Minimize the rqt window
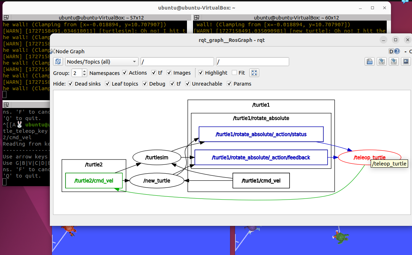Screen dimensions: 412x255 (x=384, y=40)
